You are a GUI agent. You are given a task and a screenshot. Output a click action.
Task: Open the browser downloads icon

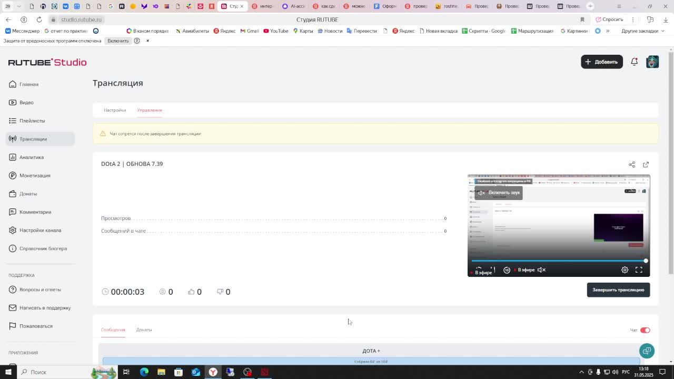pyautogui.click(x=666, y=19)
